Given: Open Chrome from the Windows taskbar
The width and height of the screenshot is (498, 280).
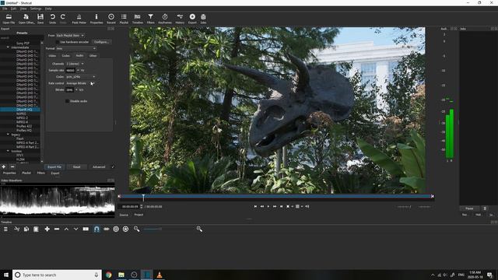Looking at the screenshot, I should point(109,275).
